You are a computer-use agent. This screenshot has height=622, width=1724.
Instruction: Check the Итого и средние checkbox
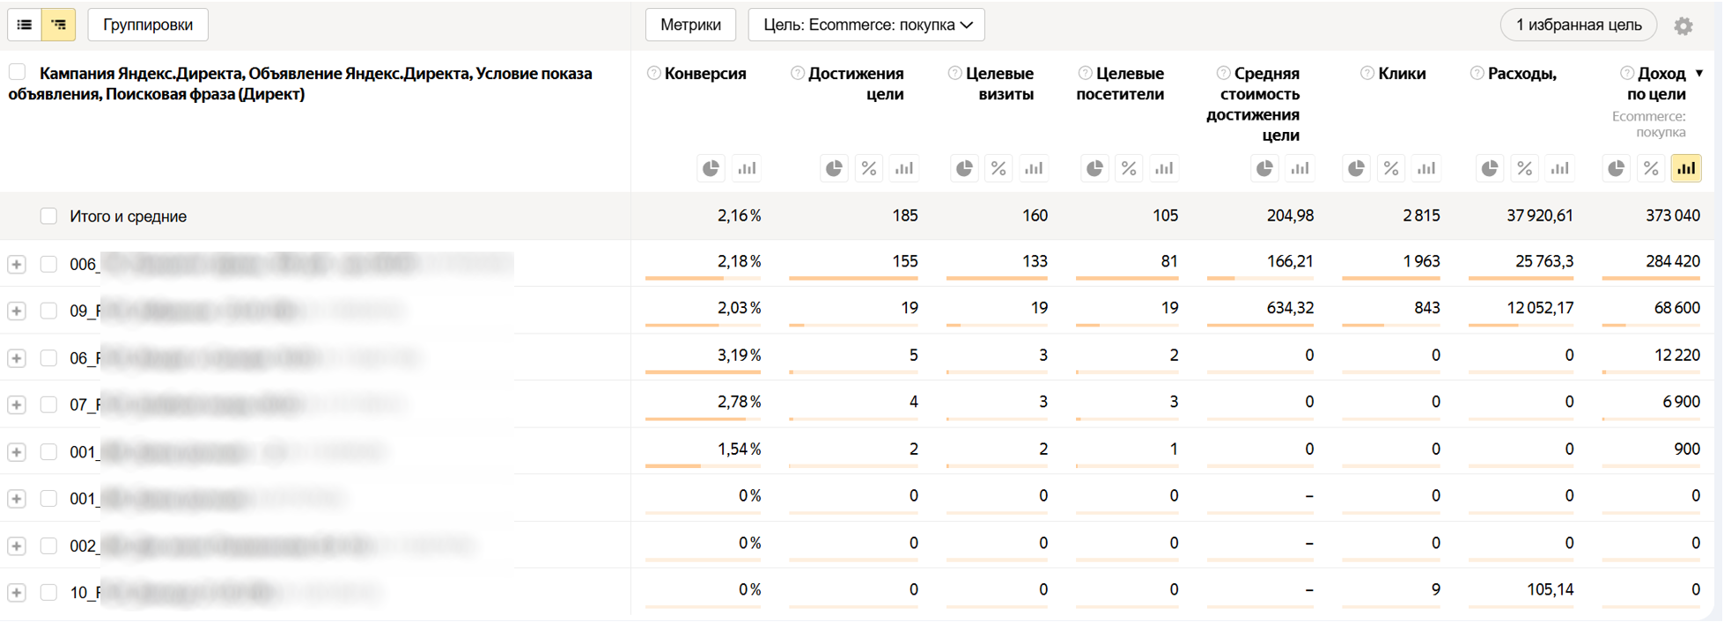point(48,216)
